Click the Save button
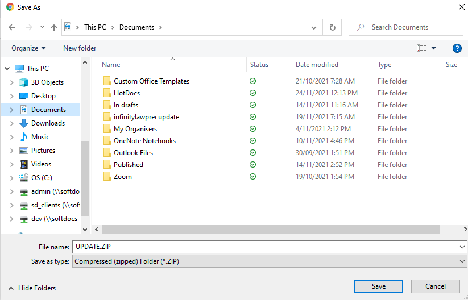 pos(379,286)
